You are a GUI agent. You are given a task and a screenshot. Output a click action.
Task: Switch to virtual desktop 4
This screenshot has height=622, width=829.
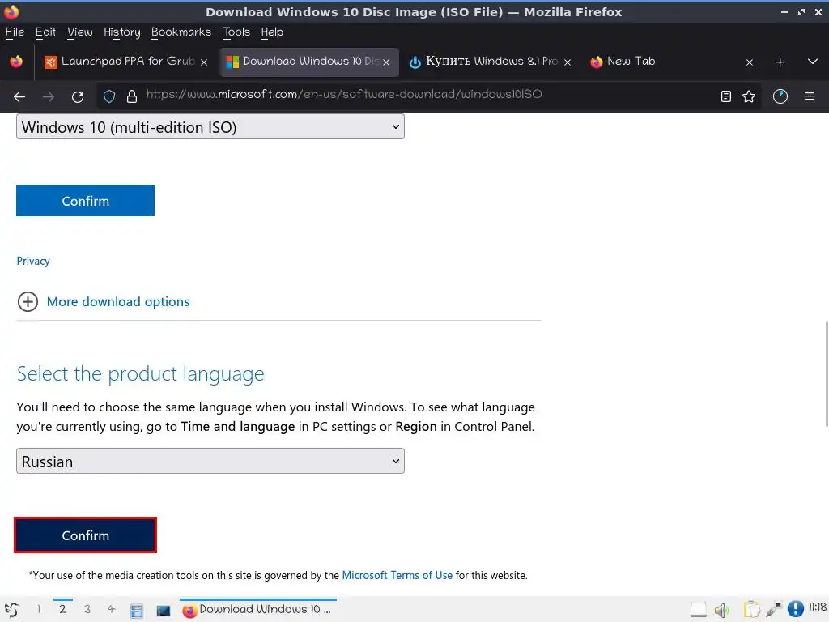112,609
